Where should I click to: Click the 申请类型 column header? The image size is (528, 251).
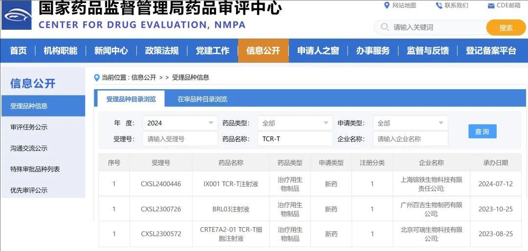pyautogui.click(x=331, y=163)
